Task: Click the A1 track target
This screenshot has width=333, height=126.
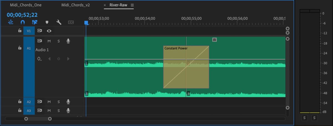Action: [x=29, y=67]
